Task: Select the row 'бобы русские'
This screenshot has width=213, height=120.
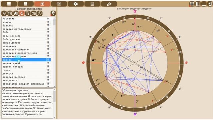Action: tap(27, 39)
